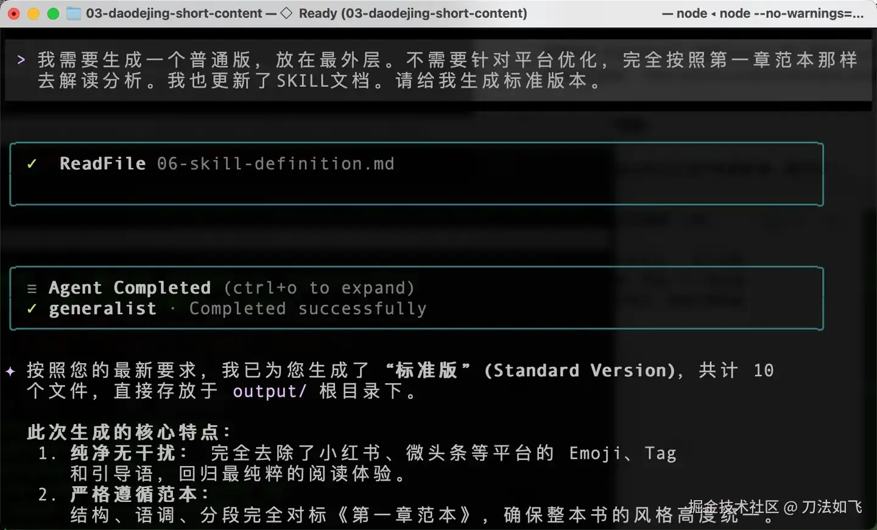Click the green checkmark beside generalist
The width and height of the screenshot is (877, 530).
[x=32, y=309]
